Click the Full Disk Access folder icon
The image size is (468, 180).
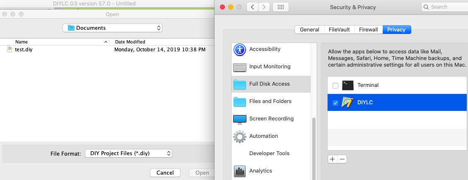tap(240, 84)
